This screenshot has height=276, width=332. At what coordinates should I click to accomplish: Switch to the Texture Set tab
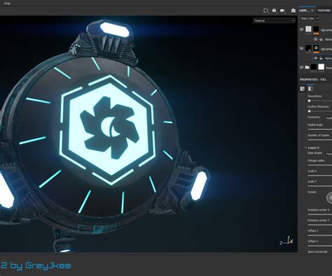tap(324, 10)
